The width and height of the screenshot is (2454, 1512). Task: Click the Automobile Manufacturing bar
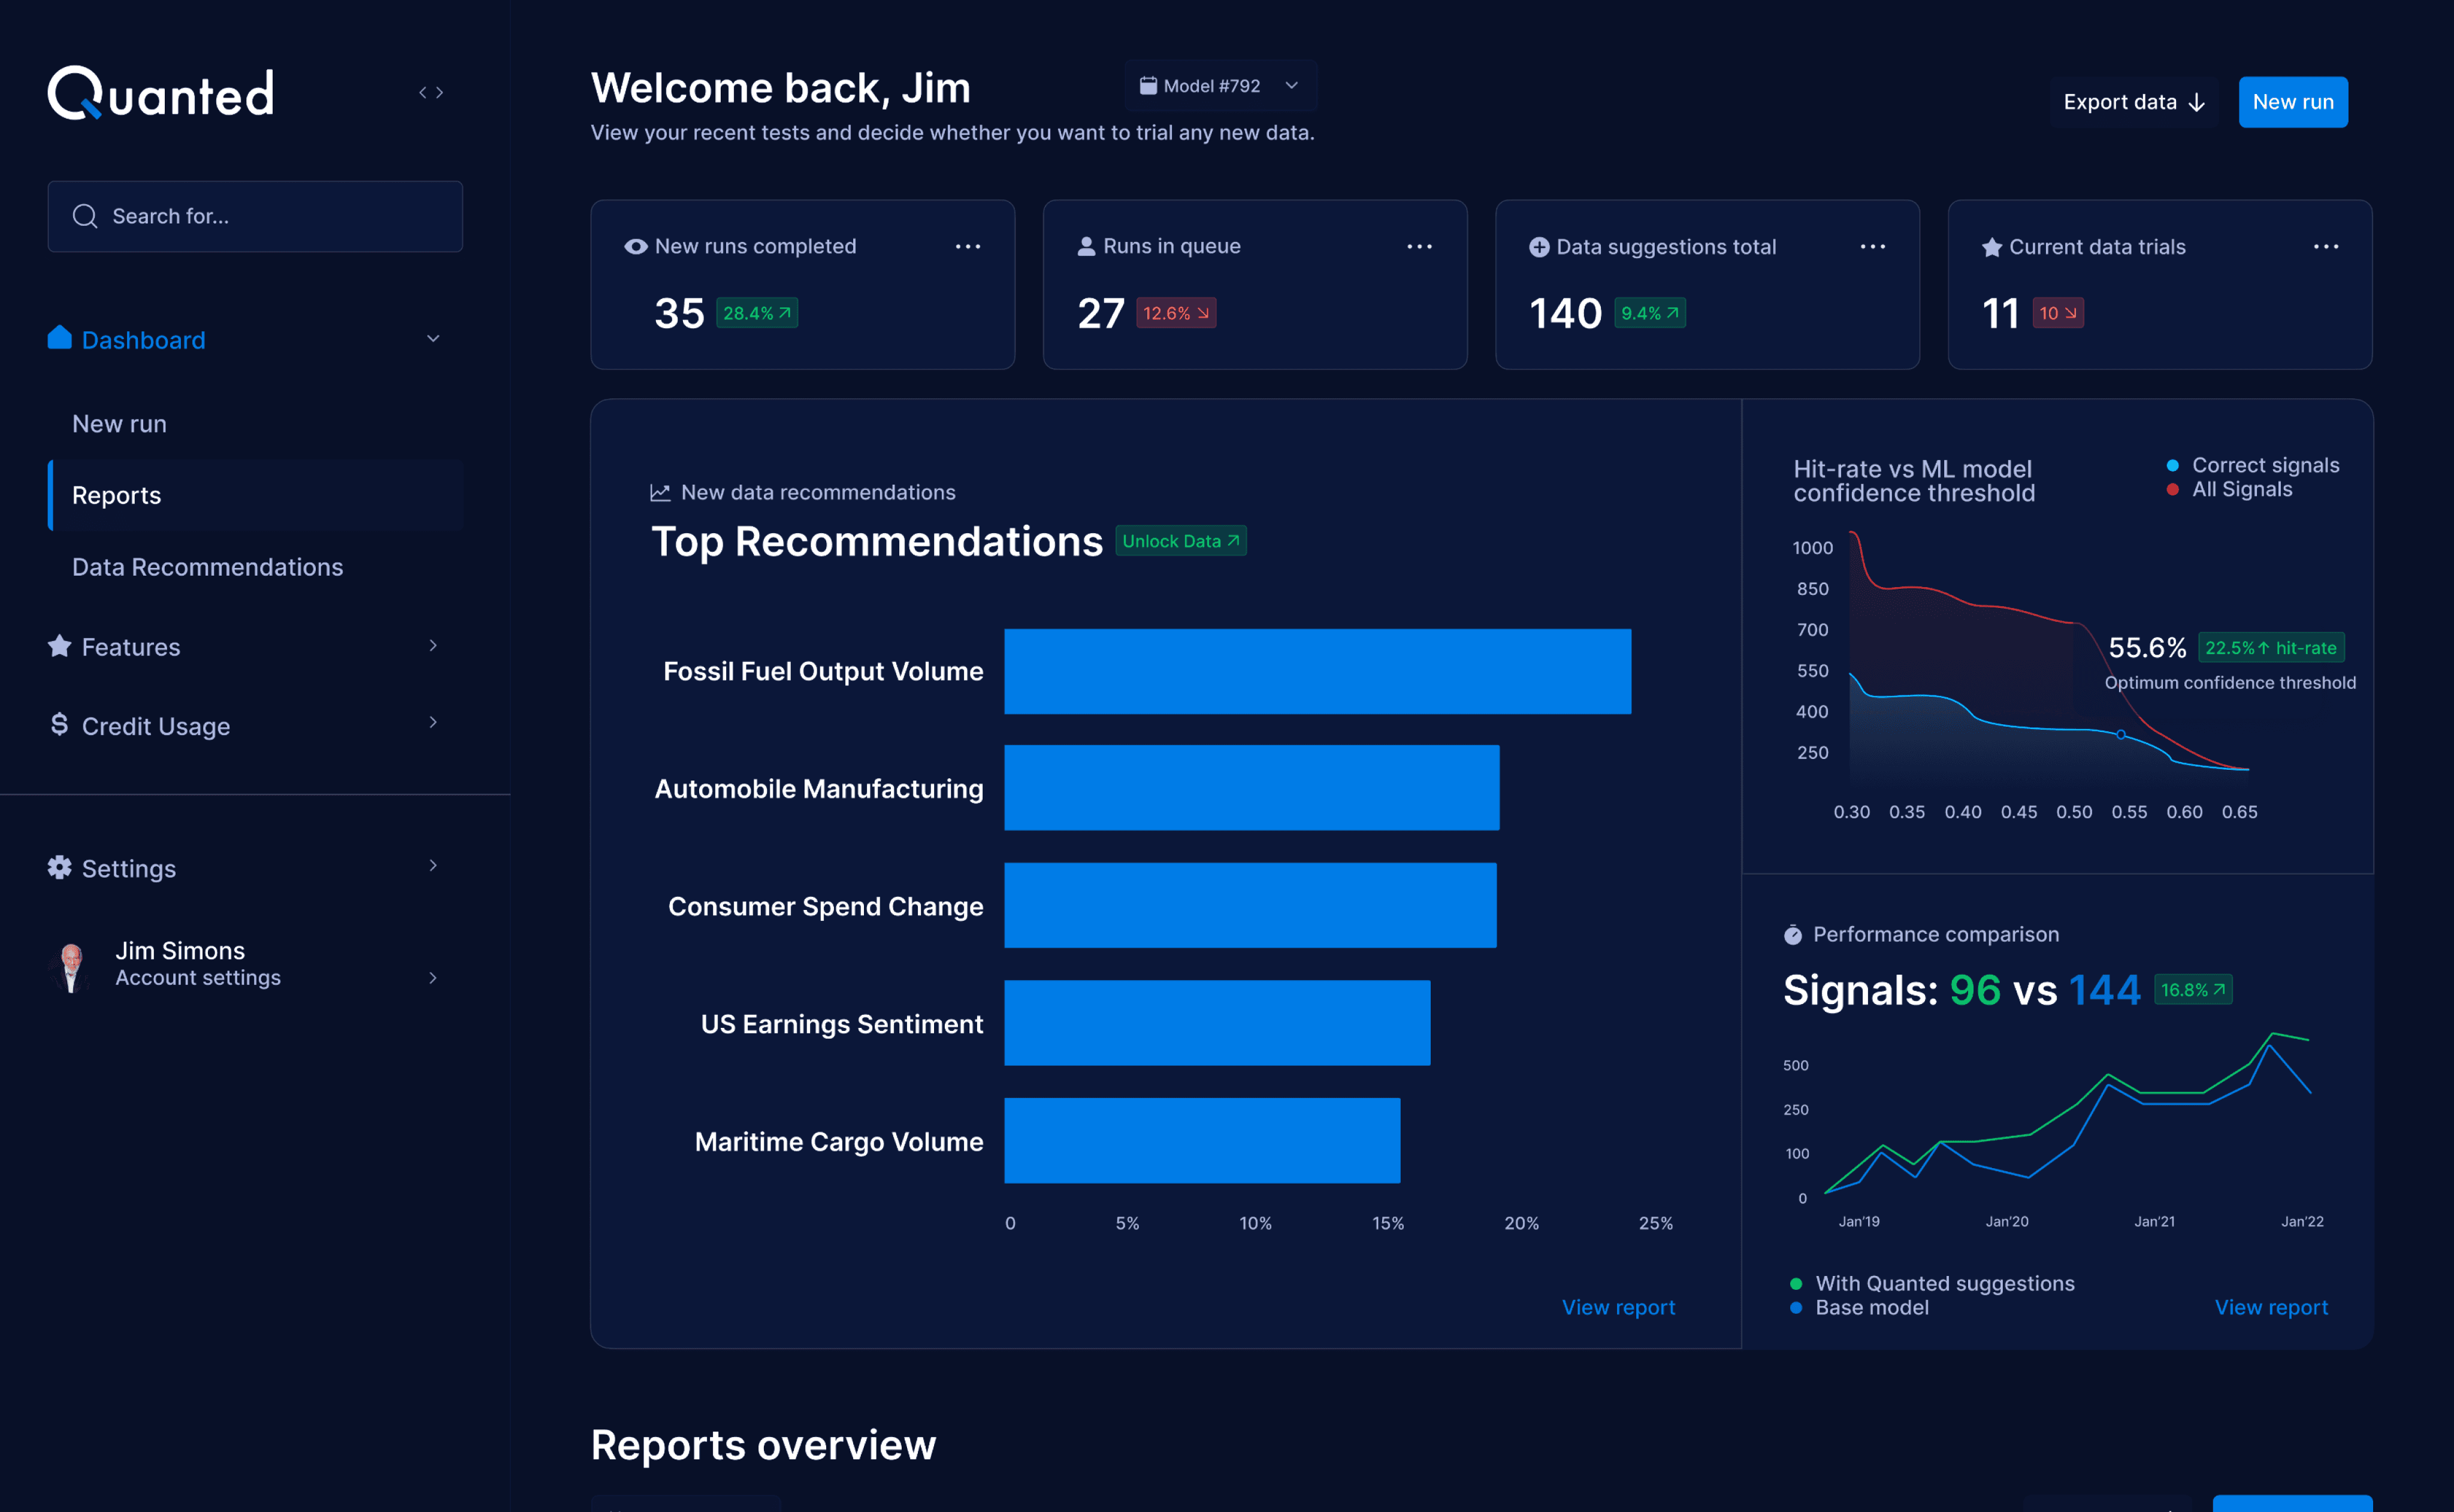tap(1252, 788)
